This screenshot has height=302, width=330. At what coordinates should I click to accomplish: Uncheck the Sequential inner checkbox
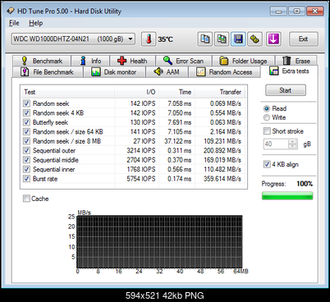click(26, 169)
